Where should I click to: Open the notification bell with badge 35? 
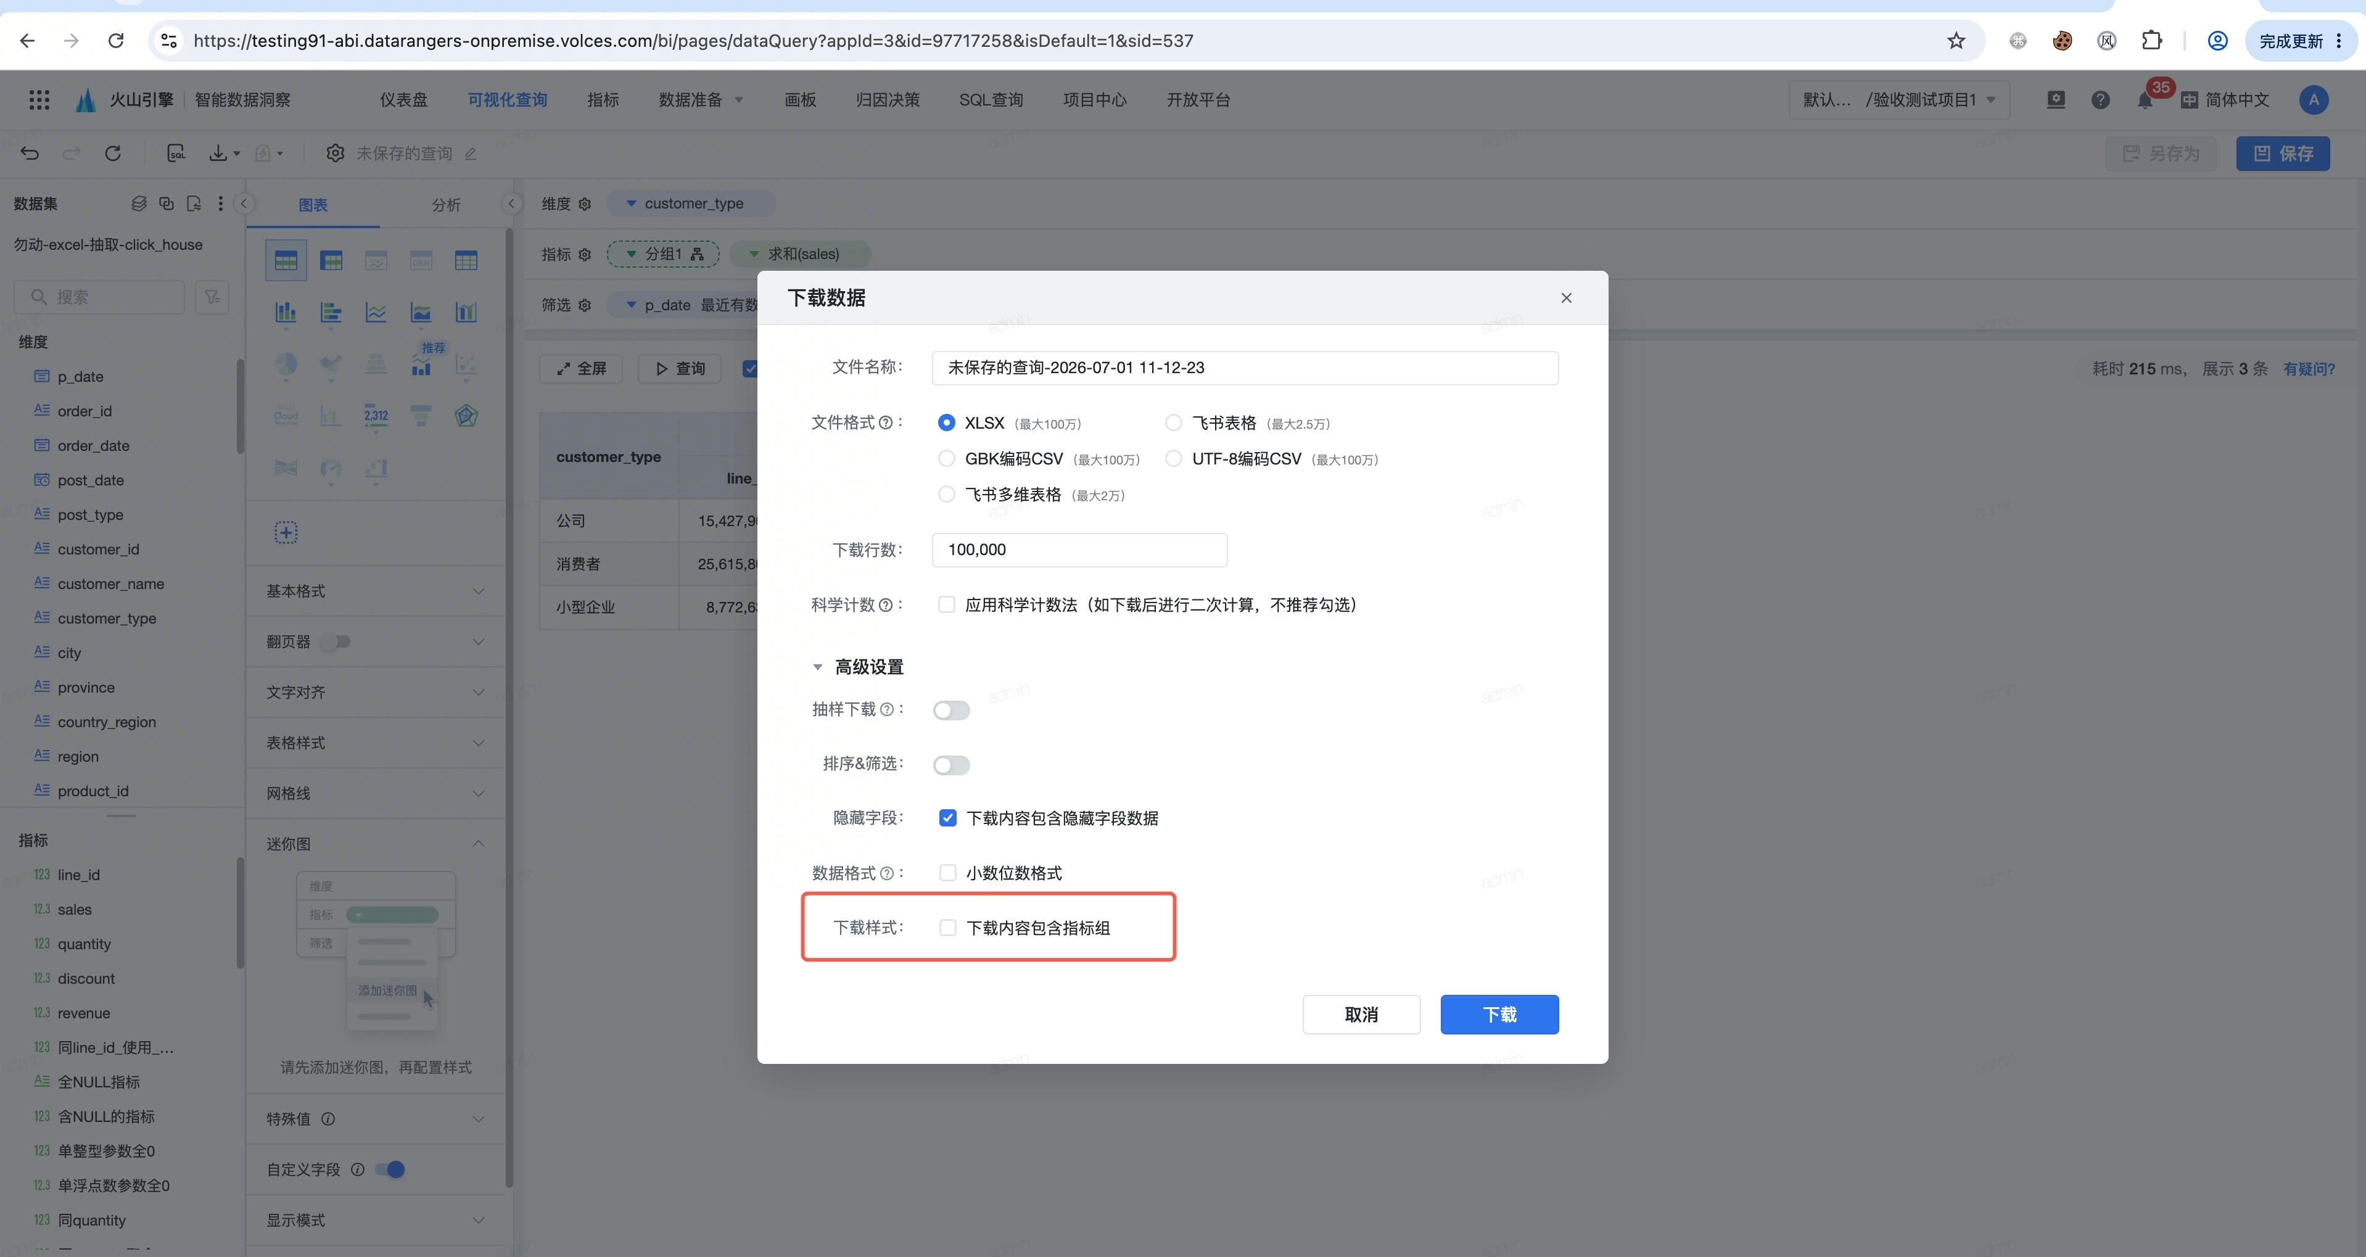click(2145, 99)
